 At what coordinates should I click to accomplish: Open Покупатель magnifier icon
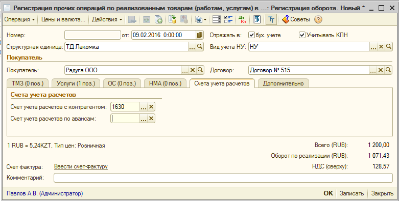200,70
